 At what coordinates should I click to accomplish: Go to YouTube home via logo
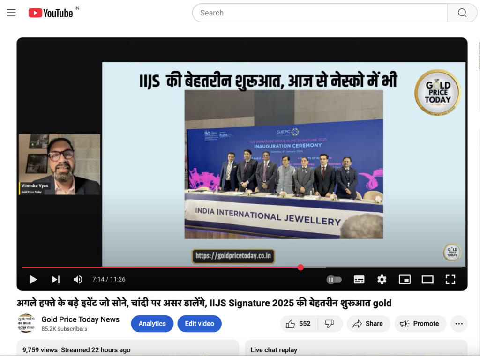(x=51, y=13)
